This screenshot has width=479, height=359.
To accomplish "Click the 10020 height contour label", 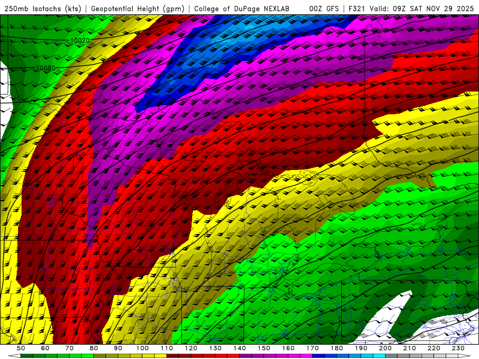I will (80, 40).
